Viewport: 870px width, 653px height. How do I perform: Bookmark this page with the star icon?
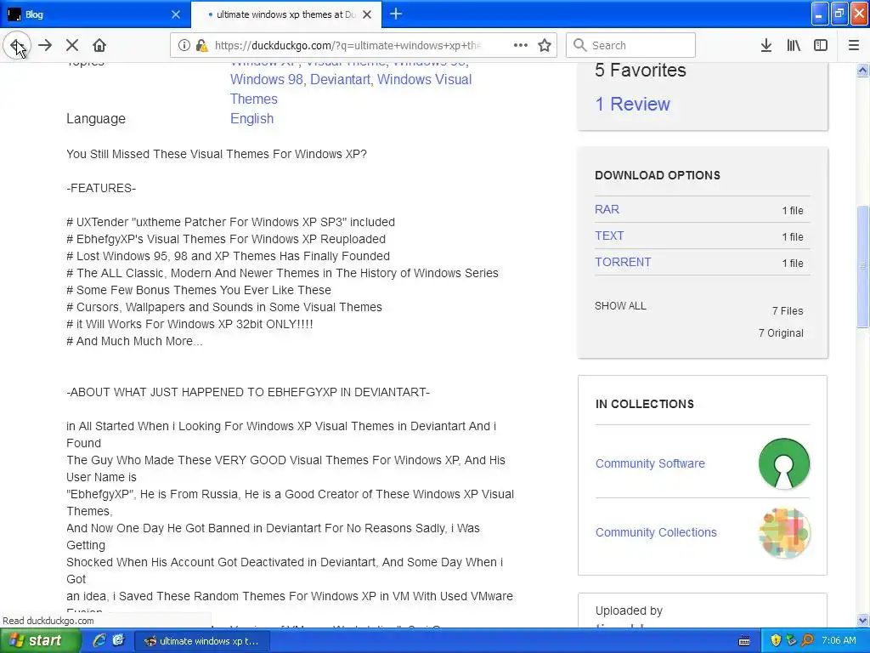point(545,45)
